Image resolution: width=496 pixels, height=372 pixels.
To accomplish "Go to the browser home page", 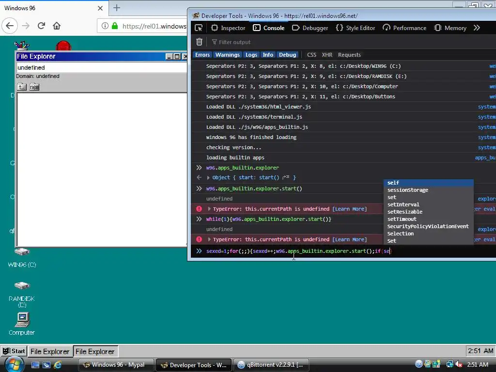I will 57,26.
